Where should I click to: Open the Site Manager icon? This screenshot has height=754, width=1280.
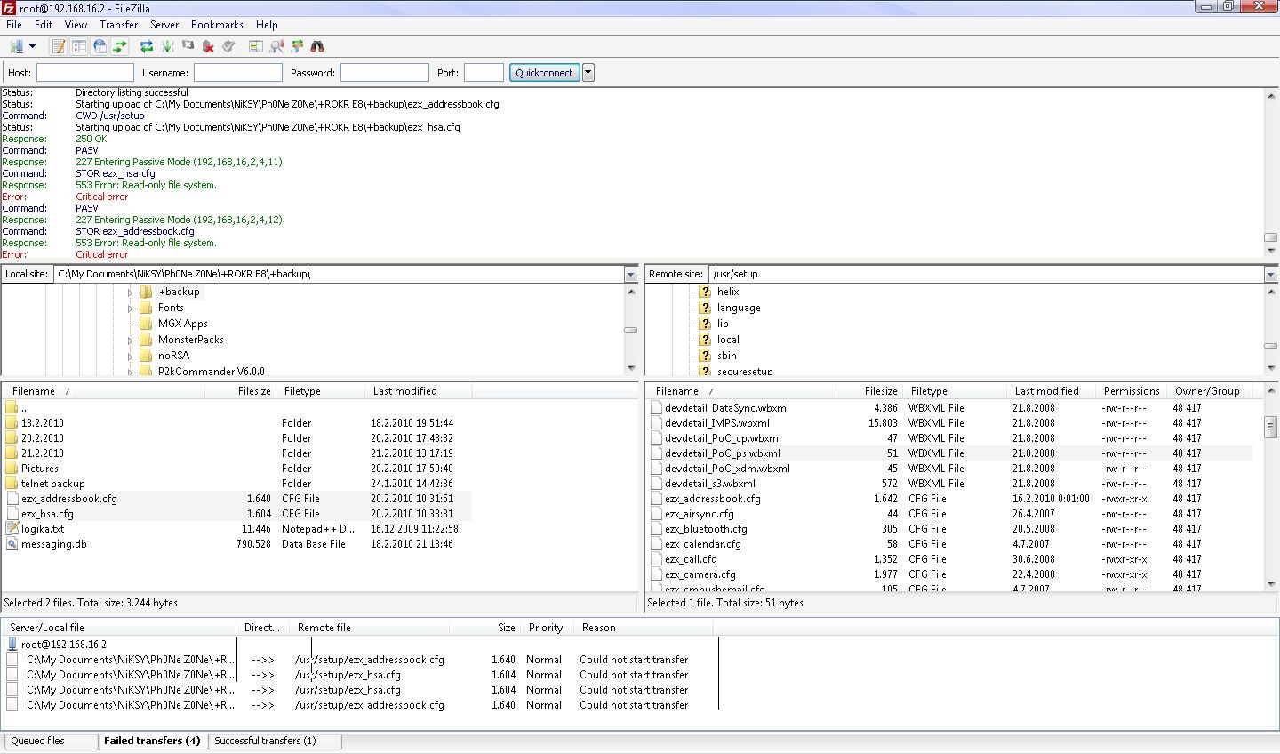pyautogui.click(x=16, y=46)
